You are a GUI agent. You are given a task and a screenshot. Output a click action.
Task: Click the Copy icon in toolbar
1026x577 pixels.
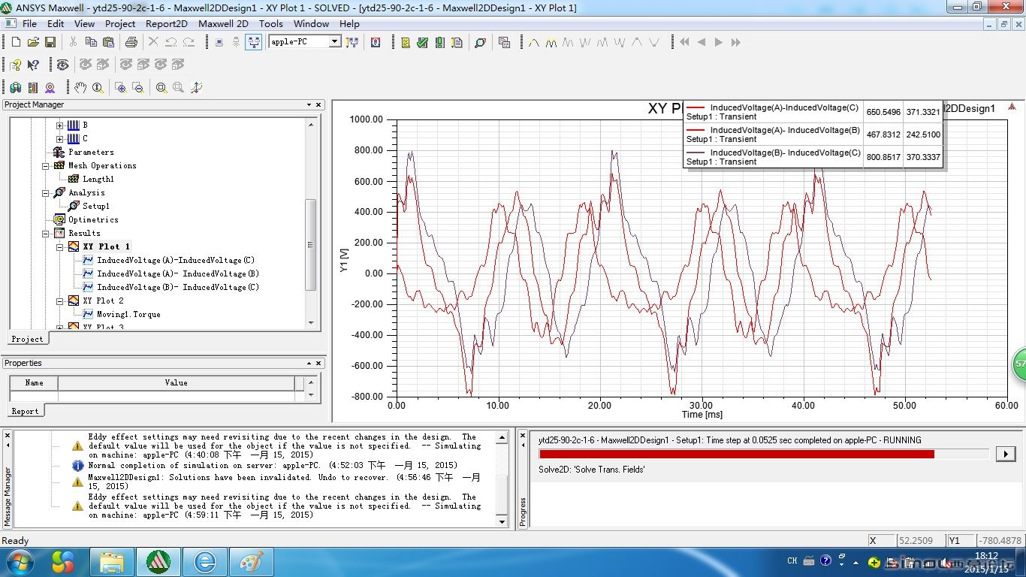[x=91, y=42]
